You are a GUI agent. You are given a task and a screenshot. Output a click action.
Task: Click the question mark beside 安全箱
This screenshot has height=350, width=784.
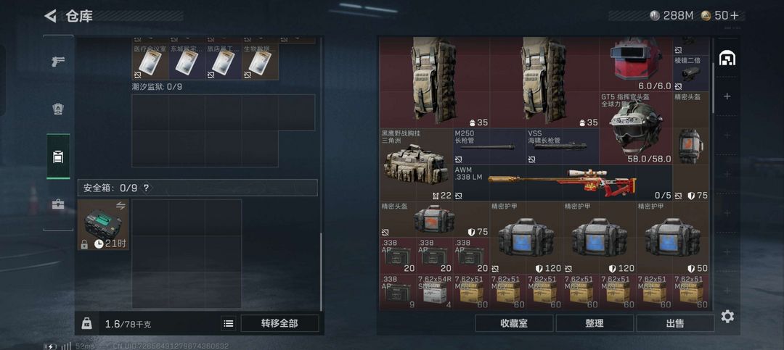click(x=146, y=188)
